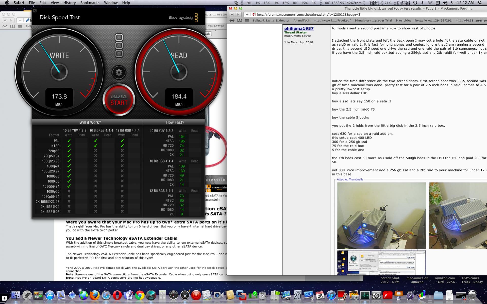Image resolution: width=487 pixels, height=304 pixels.
Task: Open Disk Utility from the Dock
Action: pos(264,295)
